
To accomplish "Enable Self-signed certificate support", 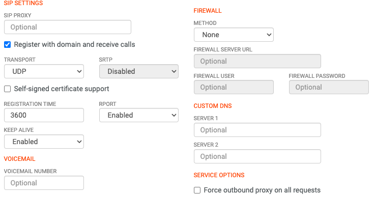I will pyautogui.click(x=8, y=89).
